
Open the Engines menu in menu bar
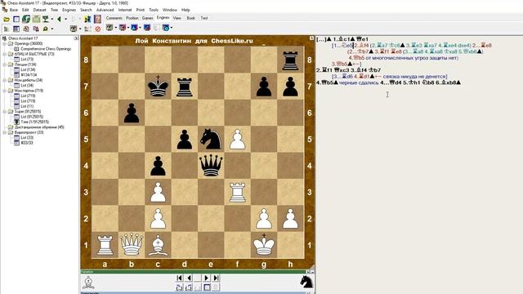(69, 10)
